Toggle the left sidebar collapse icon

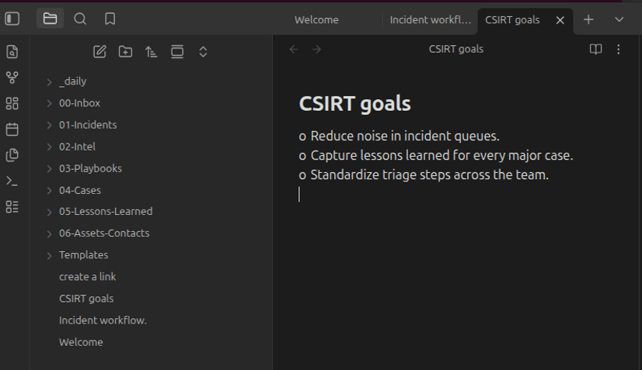[x=12, y=19]
